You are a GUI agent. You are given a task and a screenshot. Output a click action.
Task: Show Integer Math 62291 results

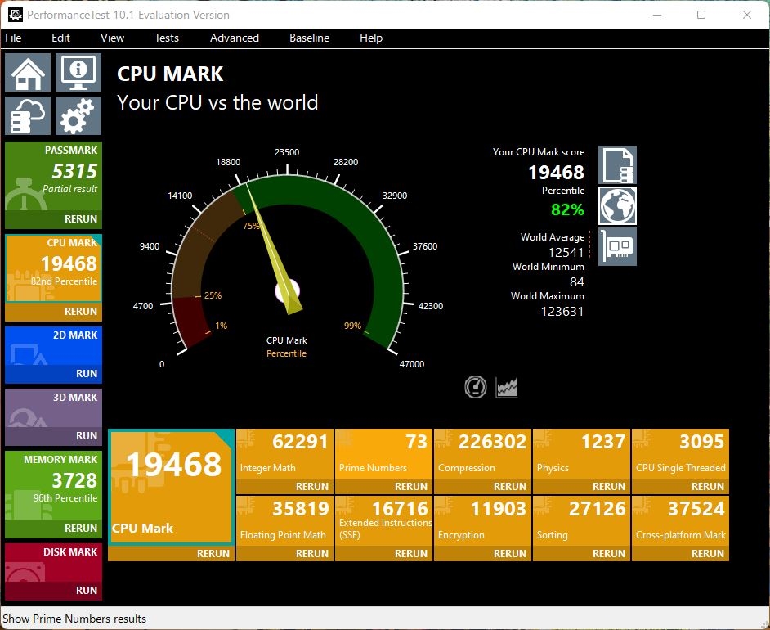click(x=284, y=454)
